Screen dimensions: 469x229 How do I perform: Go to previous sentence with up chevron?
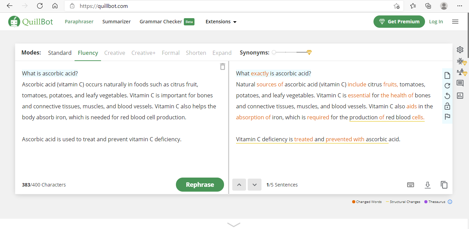pos(239,185)
